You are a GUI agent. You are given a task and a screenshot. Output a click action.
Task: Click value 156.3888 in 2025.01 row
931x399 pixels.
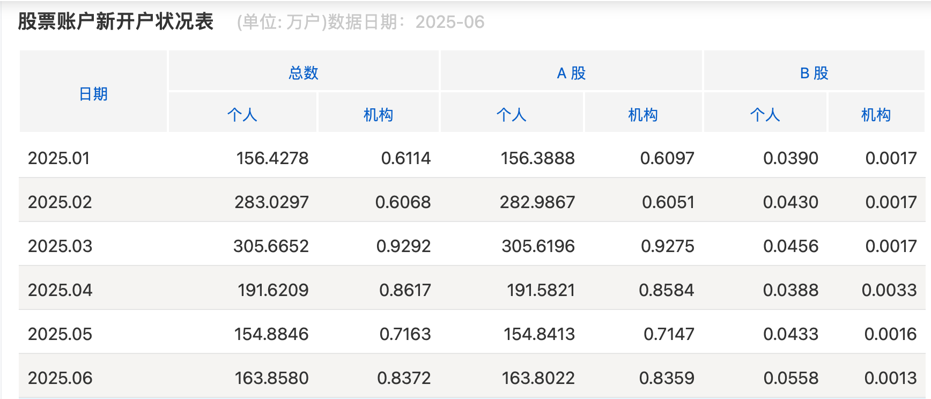[x=538, y=158]
